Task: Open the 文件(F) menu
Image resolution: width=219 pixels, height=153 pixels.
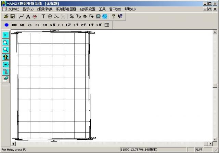Action: [14, 9]
